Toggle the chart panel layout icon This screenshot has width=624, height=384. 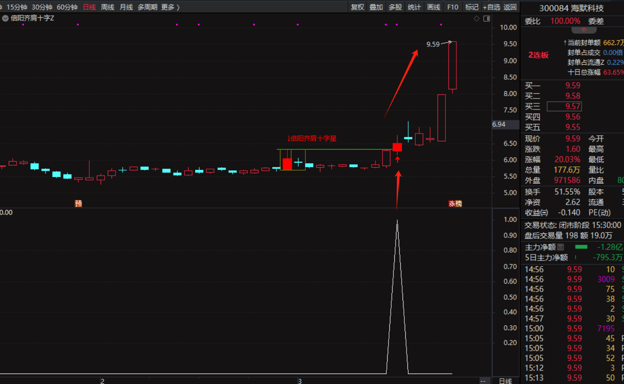(487, 18)
